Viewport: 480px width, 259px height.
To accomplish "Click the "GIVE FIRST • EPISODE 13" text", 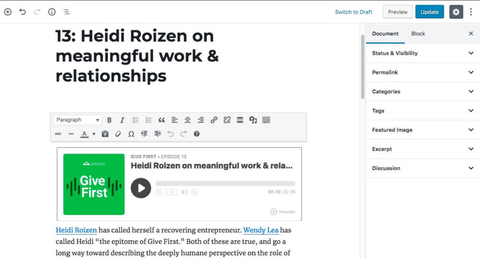I will click(158, 156).
